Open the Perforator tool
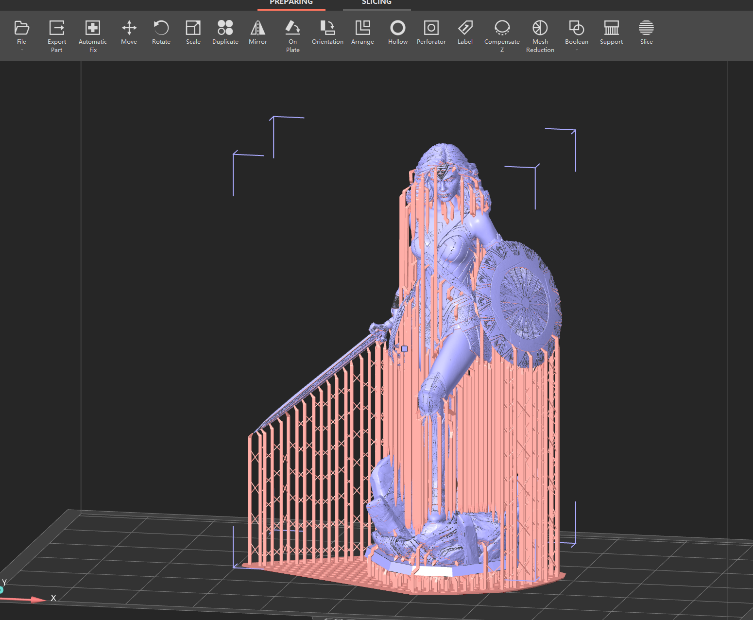This screenshot has height=620, width=753. (431, 32)
